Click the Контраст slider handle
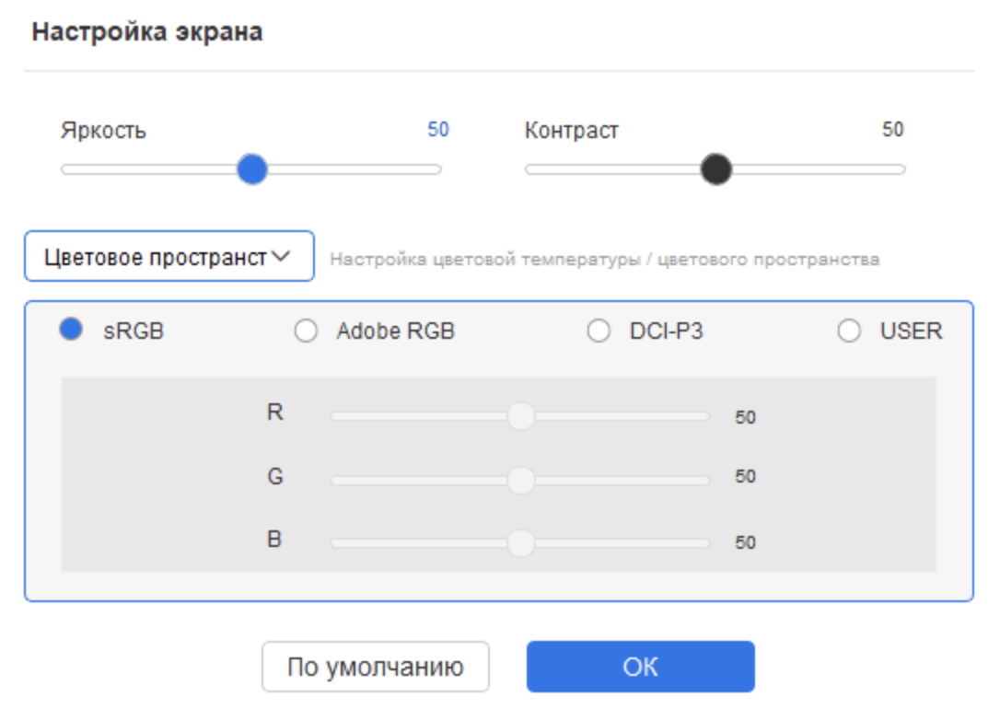Screen dimensions: 1000x709 715,169
